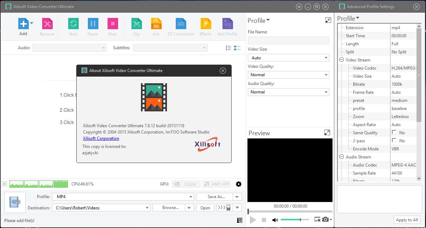The width and height of the screenshot is (426, 228).
Task: Click the Pause toolbar icon
Action: pyautogui.click(x=93, y=24)
